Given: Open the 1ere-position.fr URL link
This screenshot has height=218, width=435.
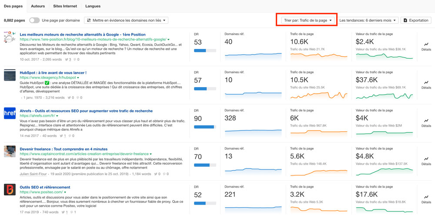Looking at the screenshot, I should coord(93,39).
